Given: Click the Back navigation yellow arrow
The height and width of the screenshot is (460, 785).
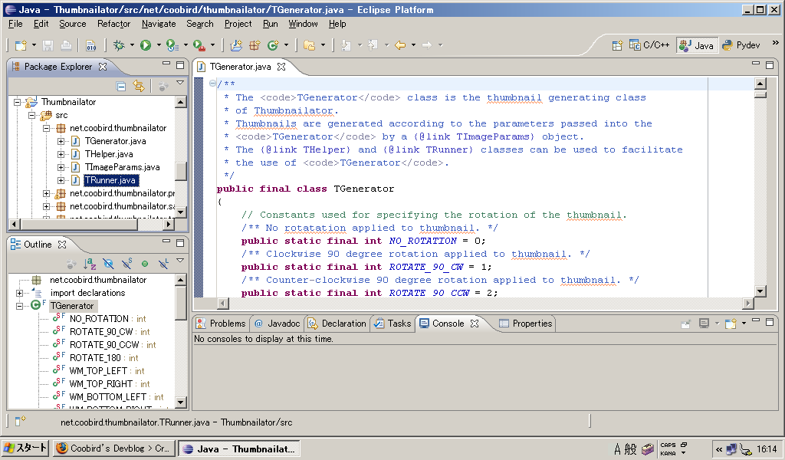Looking at the screenshot, I should pos(400,45).
